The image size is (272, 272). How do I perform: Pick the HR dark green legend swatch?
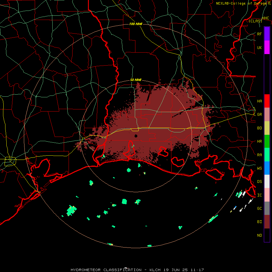(x=267, y=141)
